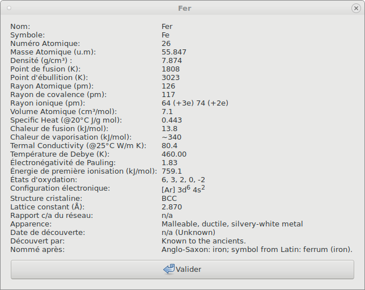Select the Masse Atomique value 55.847
The width and height of the screenshot is (365, 290).
tap(174, 52)
